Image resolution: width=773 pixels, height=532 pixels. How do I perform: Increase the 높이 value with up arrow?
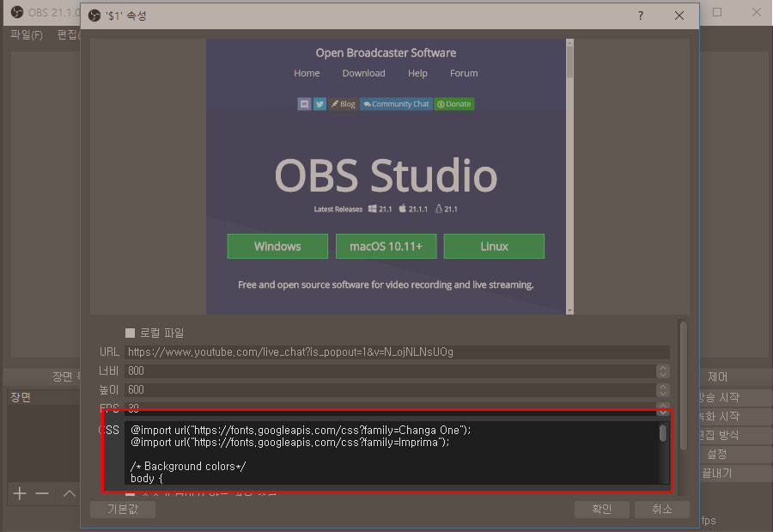tap(663, 387)
